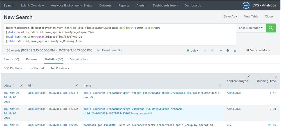Sort by the id column arrows
Viewport: 281px width, 128px height.
tap(33, 86)
